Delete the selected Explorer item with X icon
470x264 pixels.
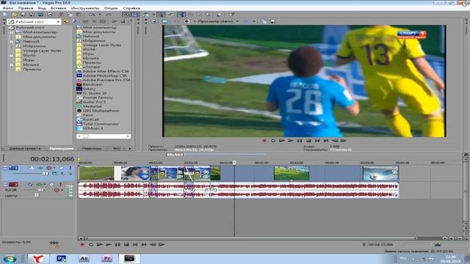pyautogui.click(x=94, y=21)
